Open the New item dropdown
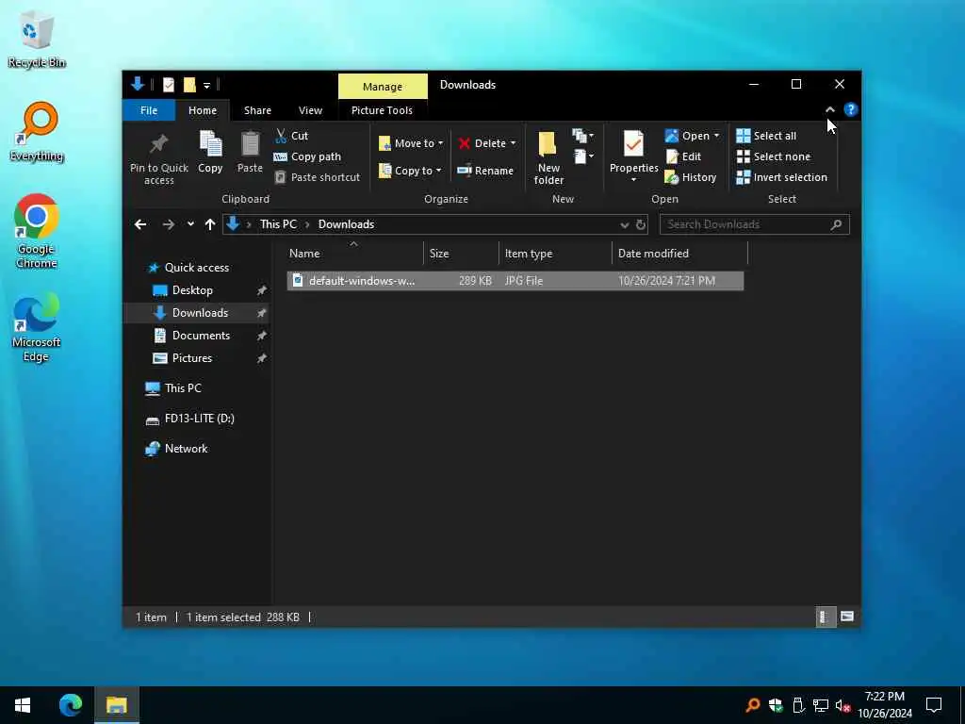The image size is (965, 724). click(582, 136)
